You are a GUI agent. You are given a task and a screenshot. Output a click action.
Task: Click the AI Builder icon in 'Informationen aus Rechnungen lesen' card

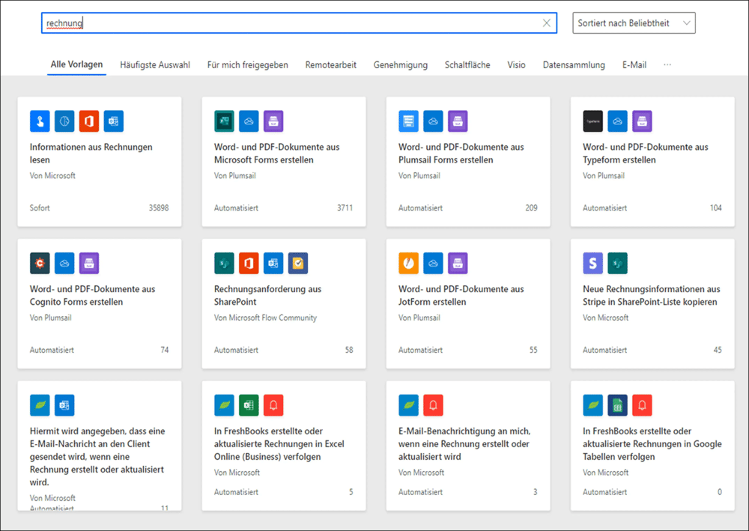(x=64, y=121)
